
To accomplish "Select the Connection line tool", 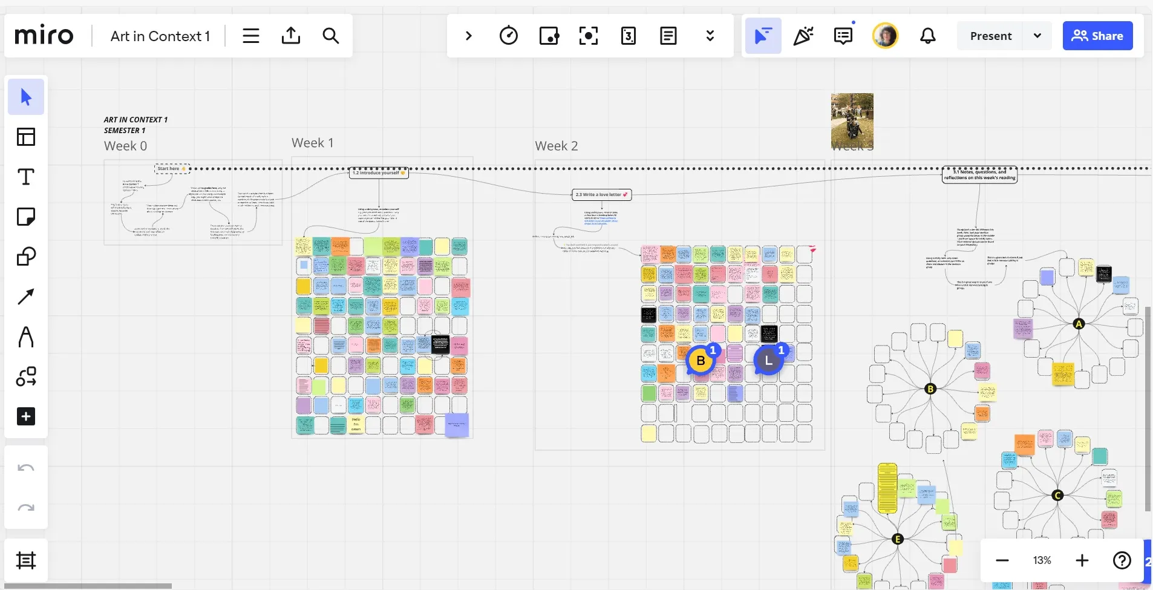I will point(26,296).
